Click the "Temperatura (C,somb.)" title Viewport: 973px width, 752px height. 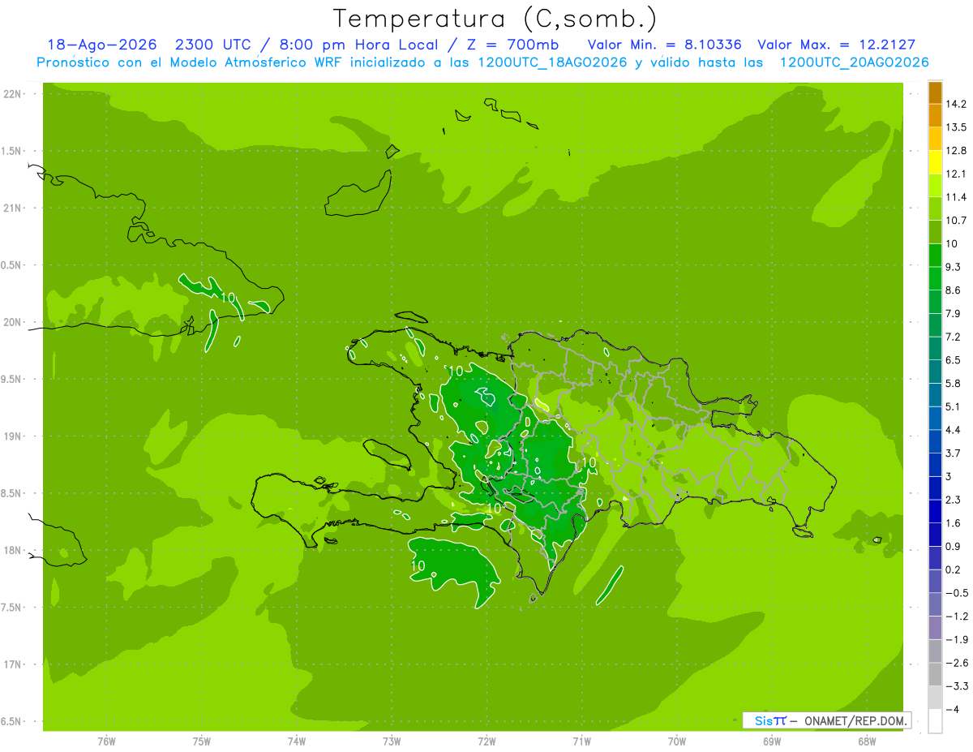[x=495, y=19]
